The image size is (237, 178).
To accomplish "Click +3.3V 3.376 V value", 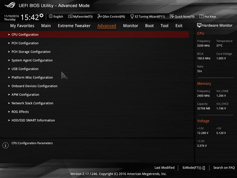I will (x=202, y=146).
